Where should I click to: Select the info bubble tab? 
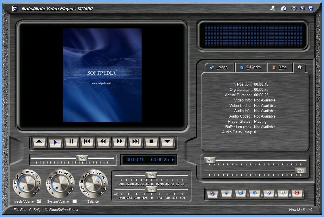(300, 67)
